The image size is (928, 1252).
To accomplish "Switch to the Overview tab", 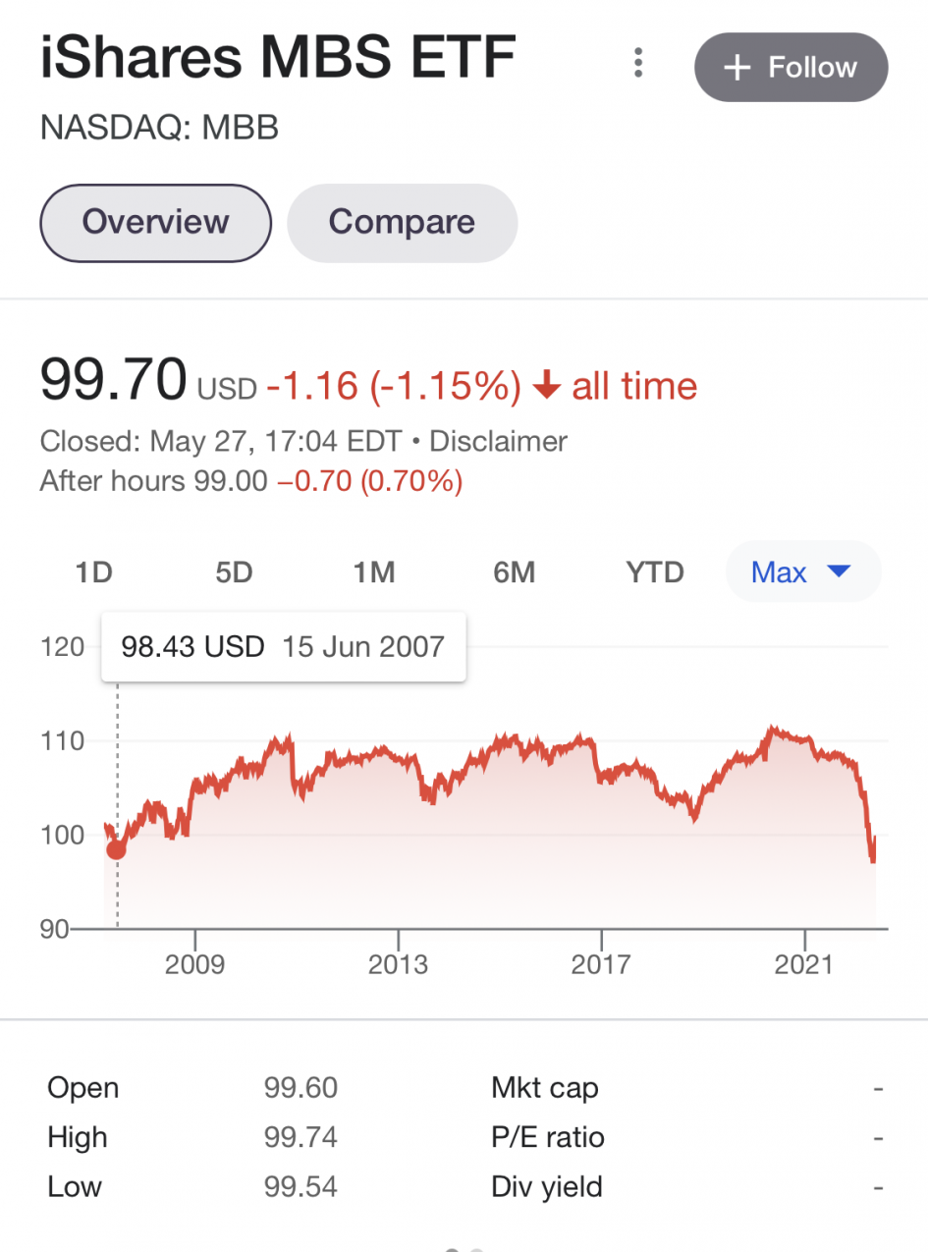I will click(x=155, y=222).
